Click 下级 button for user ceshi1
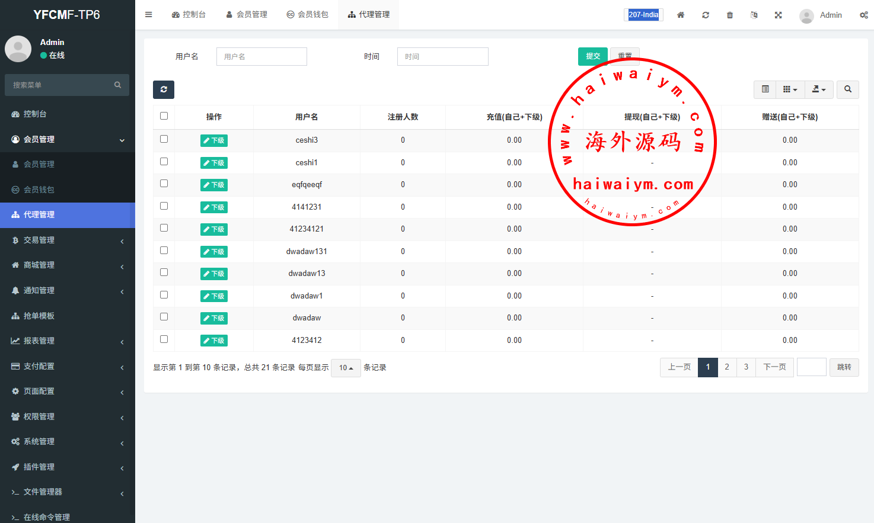The width and height of the screenshot is (874, 523). tap(214, 163)
